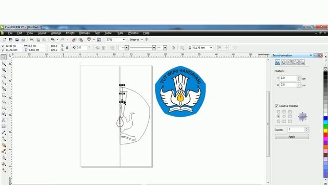
Task: Select the Parallel Dimension tool
Action: pyautogui.click(x=4, y=133)
